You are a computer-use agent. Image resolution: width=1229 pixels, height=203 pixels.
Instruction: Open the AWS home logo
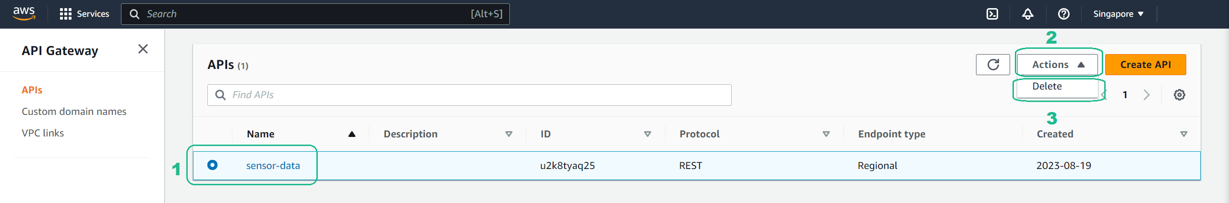pyautogui.click(x=24, y=14)
